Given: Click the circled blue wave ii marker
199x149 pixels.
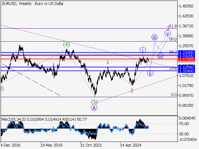Looking at the screenshot, I should (x=150, y=74).
